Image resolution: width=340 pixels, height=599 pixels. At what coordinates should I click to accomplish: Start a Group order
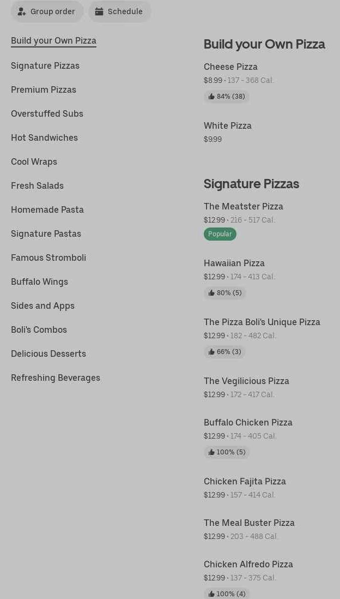pos(52,11)
